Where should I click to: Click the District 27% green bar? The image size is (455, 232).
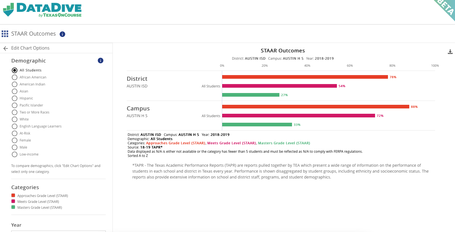[251, 95]
